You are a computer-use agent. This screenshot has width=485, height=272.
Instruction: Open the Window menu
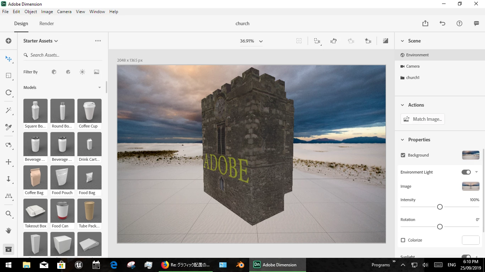click(x=97, y=12)
